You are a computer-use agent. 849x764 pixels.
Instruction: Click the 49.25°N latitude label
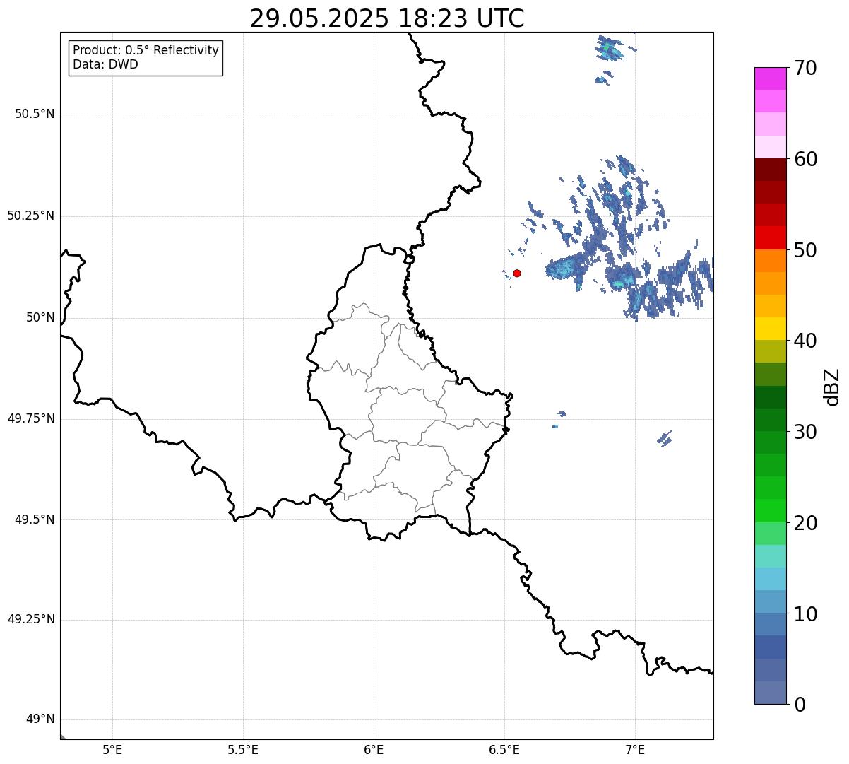coord(30,619)
